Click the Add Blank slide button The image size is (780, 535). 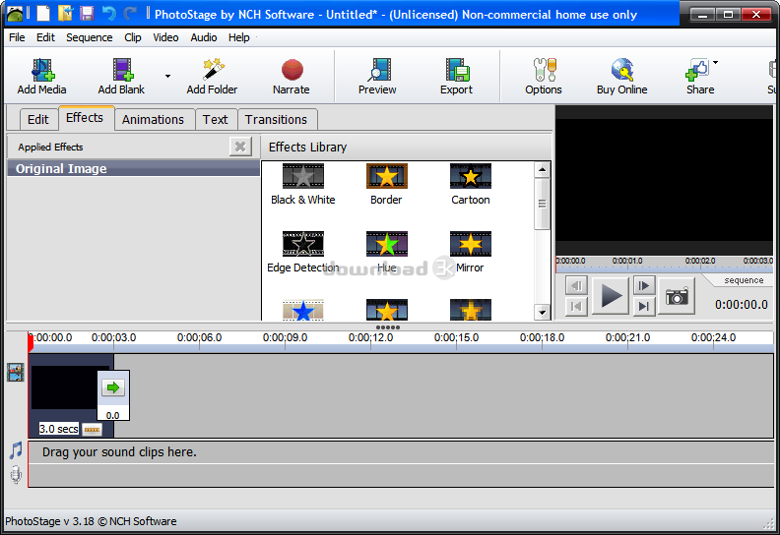pos(121,76)
